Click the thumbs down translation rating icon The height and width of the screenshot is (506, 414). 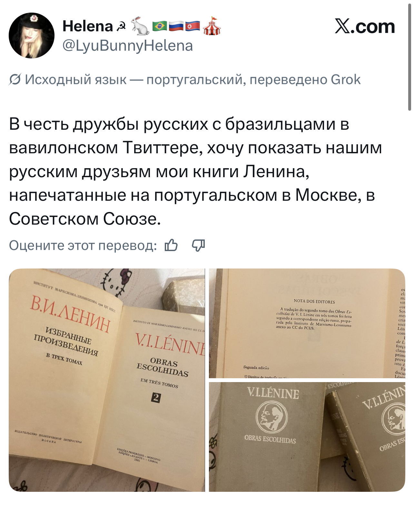pos(198,246)
